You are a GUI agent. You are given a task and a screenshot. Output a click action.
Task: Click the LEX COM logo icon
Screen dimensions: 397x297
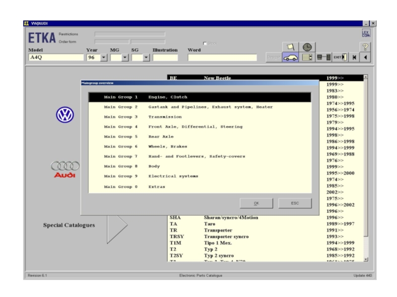[x=366, y=34]
